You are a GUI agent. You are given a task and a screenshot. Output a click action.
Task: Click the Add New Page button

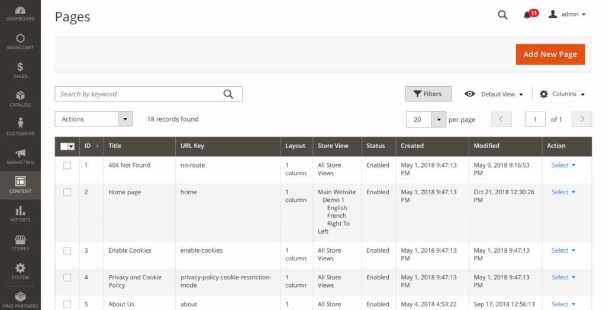pos(550,54)
